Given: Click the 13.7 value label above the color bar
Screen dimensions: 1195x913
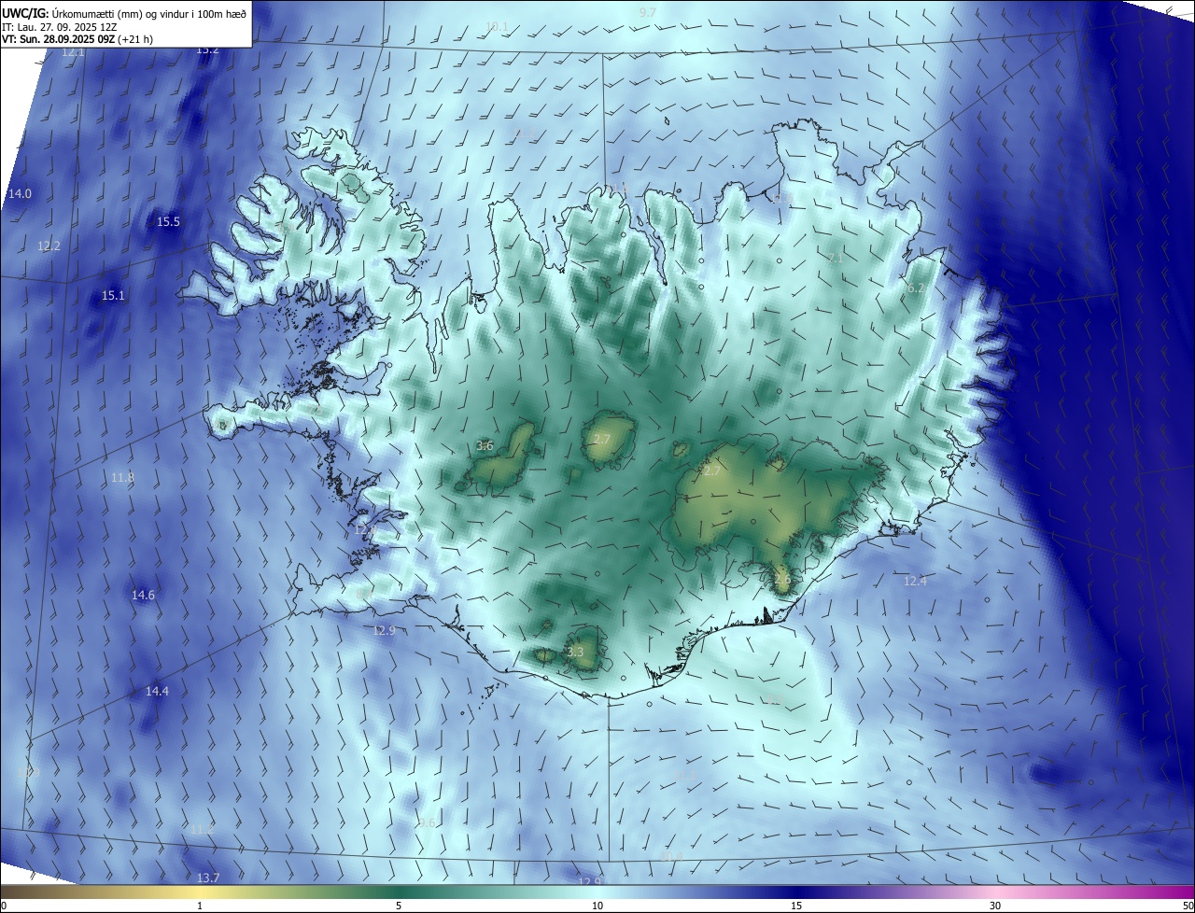Looking at the screenshot, I should (x=208, y=878).
